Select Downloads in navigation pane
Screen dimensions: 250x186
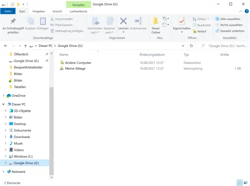(x=22, y=137)
